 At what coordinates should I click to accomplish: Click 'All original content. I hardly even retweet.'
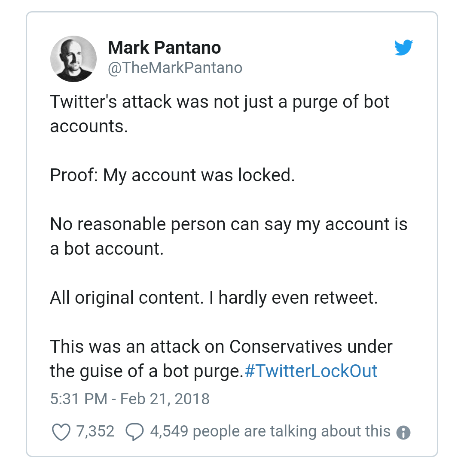coord(214,297)
